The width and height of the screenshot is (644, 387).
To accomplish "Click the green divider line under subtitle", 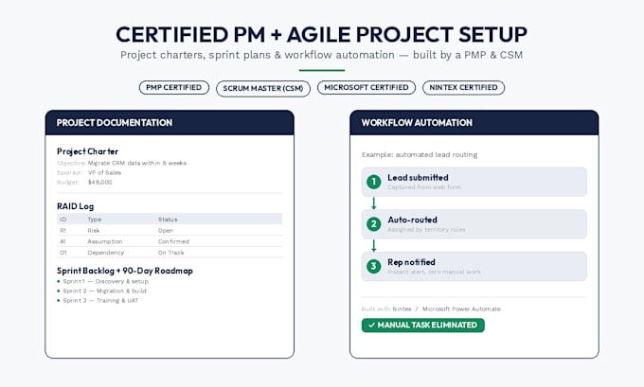I will click(322, 71).
